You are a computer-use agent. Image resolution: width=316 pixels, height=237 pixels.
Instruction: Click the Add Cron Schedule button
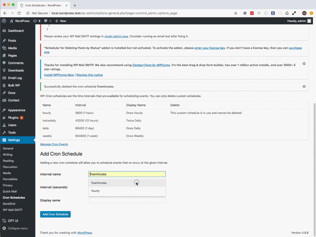pyautogui.click(x=55, y=214)
